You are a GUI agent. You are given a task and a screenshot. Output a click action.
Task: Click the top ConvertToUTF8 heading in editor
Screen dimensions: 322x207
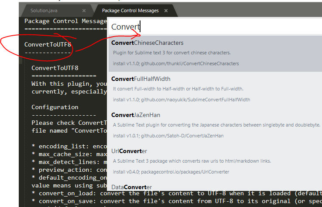48,44
